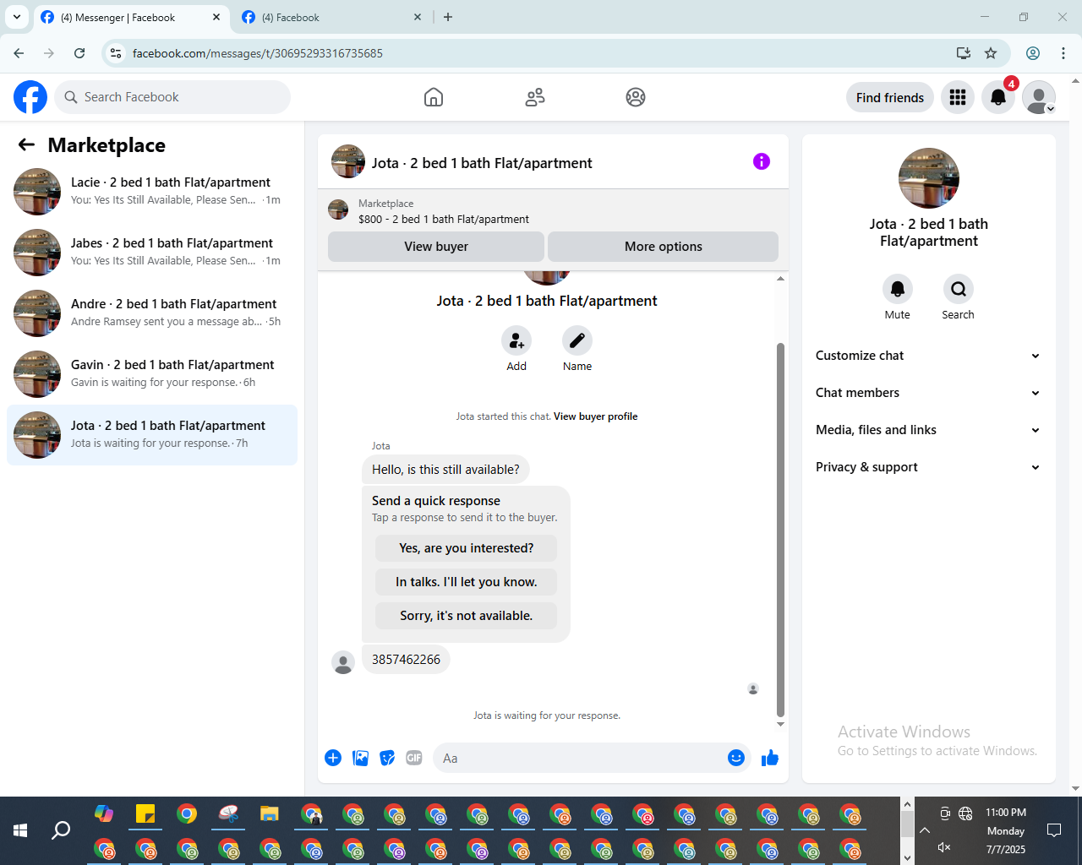1082x865 pixels.
Task: Open the Groups icon in top navigation
Action: point(636,97)
